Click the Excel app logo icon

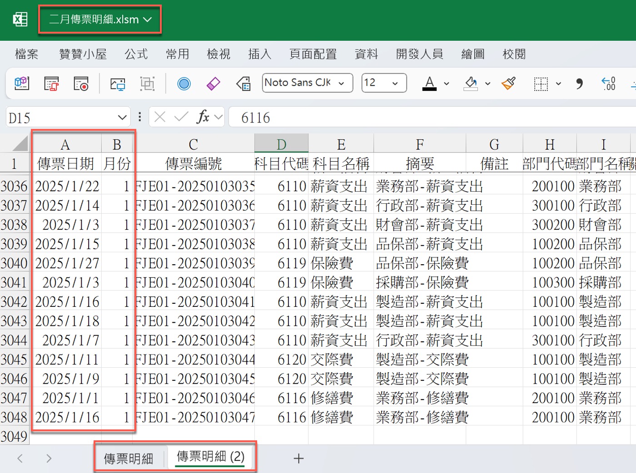point(20,20)
